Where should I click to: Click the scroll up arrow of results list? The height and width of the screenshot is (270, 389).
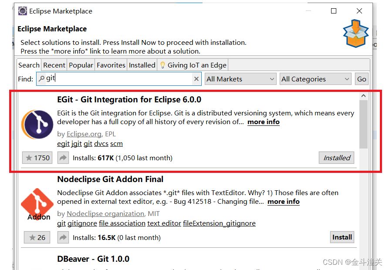click(x=363, y=96)
